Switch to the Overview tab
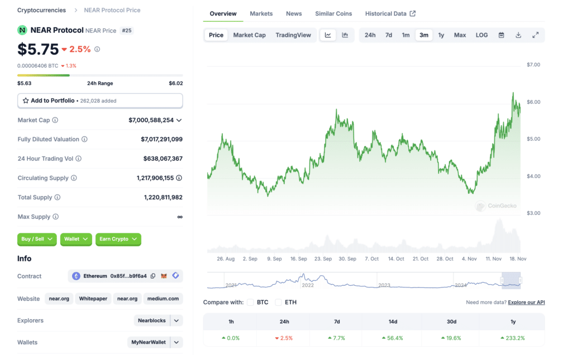 (x=223, y=13)
